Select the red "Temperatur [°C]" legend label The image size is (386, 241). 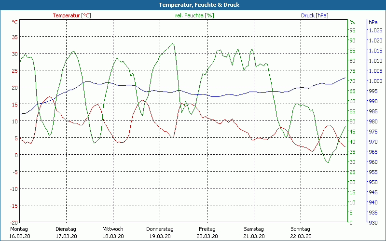[x=71, y=15]
